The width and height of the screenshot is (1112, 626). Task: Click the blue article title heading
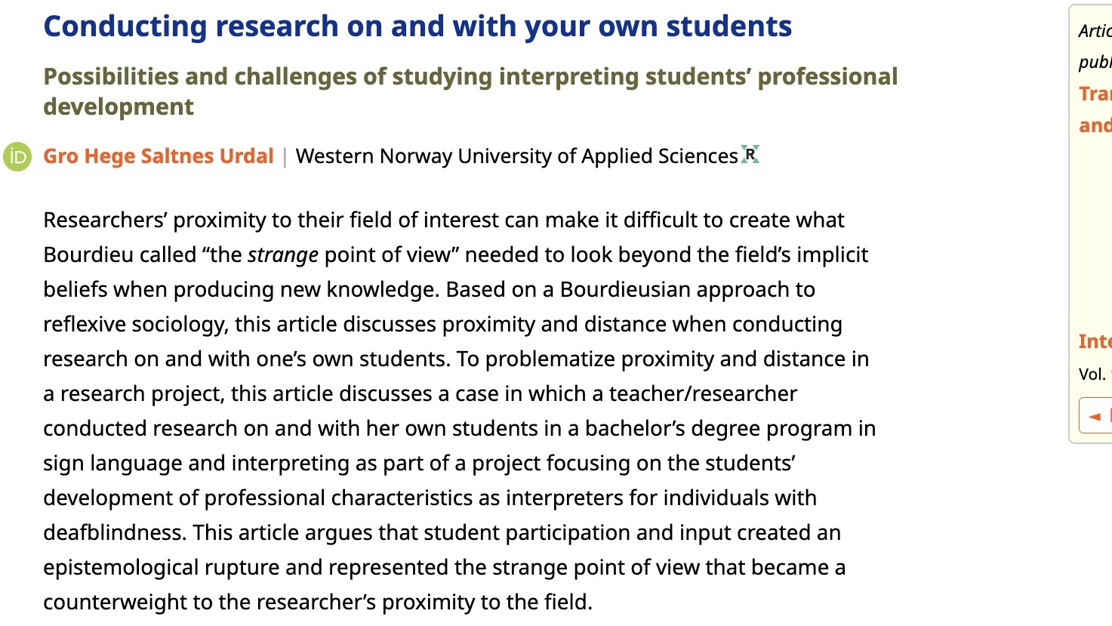click(417, 26)
